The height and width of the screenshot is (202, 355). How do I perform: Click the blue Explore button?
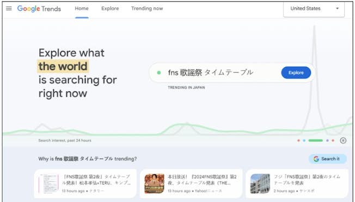pyautogui.click(x=296, y=73)
